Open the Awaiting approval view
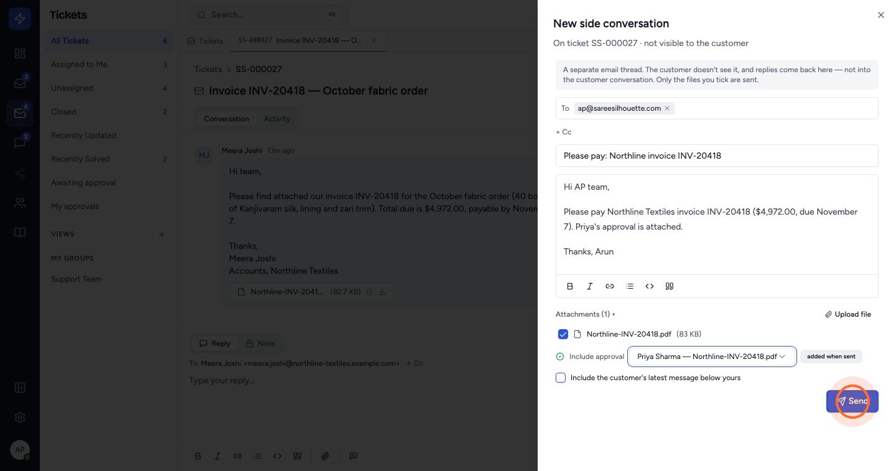This screenshot has height=471, width=896. pos(110,183)
